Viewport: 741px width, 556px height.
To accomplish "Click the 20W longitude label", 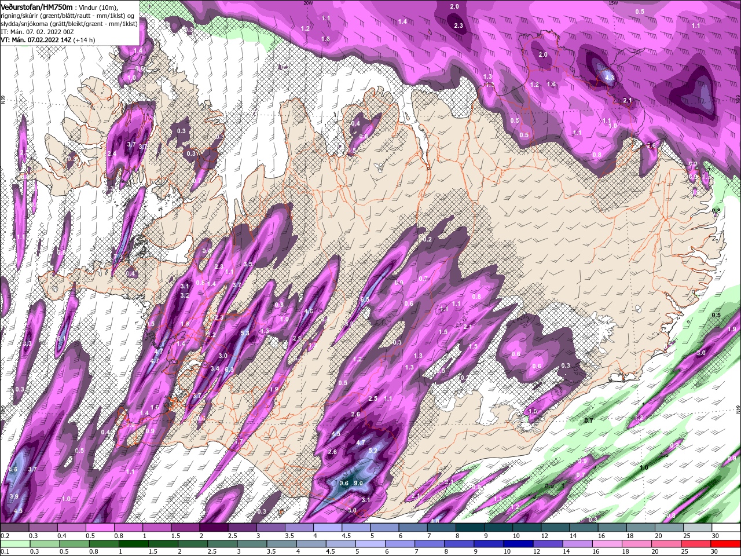I will tap(308, 2).
